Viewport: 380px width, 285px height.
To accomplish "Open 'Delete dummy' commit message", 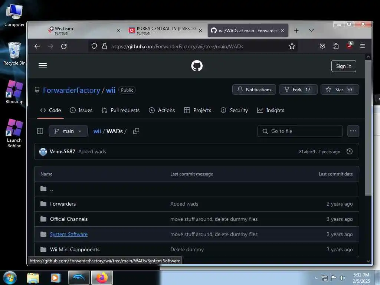I will [187, 249].
